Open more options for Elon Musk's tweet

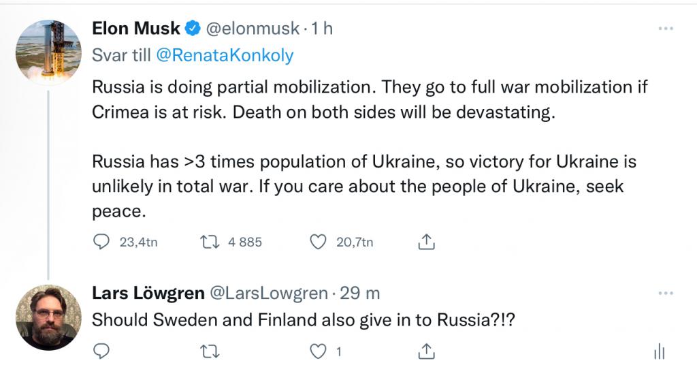tap(665, 29)
